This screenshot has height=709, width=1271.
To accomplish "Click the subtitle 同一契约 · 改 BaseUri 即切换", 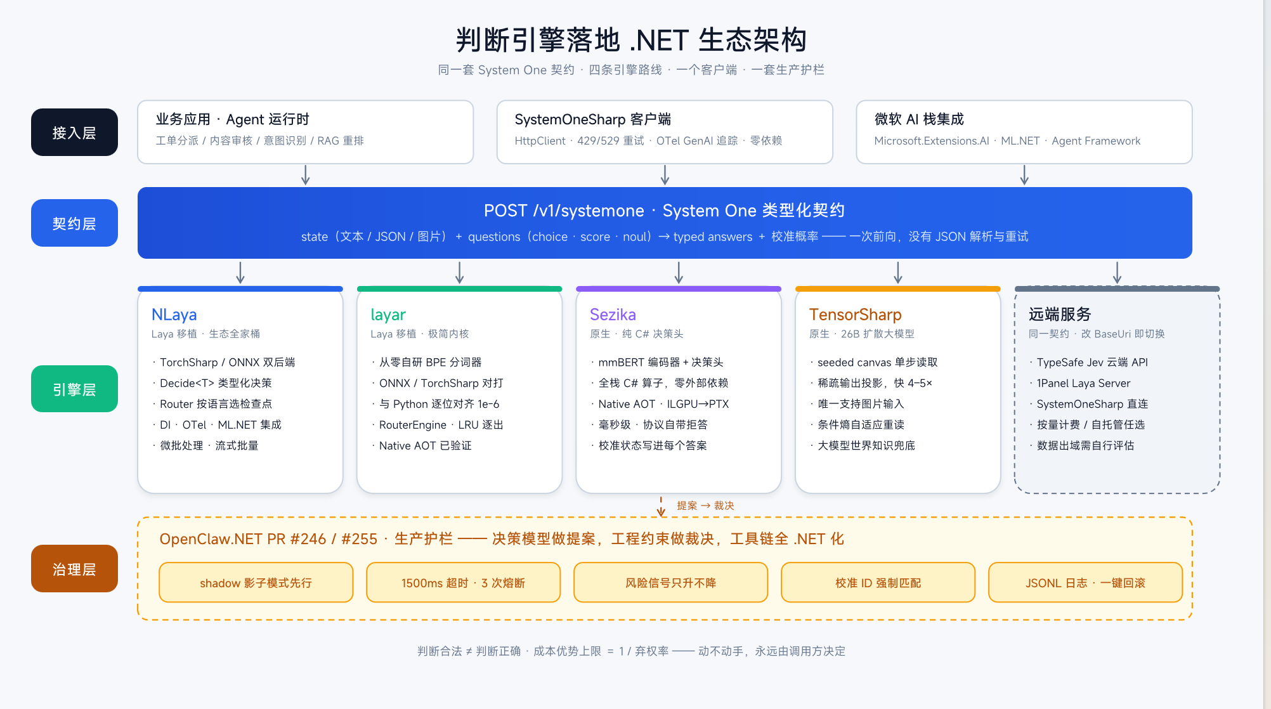I will pyautogui.click(x=1097, y=334).
